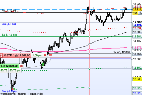This screenshot has width=142, height=95.
Task: Close the 1 @ 12 860,50 position with its red X
Action: point(22,66)
